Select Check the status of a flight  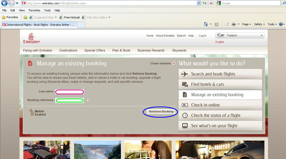point(220,115)
